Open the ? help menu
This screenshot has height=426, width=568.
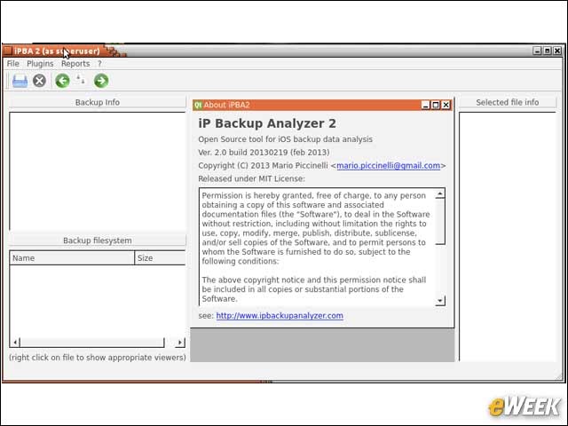point(99,64)
